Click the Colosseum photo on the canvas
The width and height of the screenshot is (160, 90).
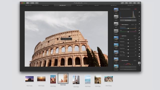[x=66, y=39]
